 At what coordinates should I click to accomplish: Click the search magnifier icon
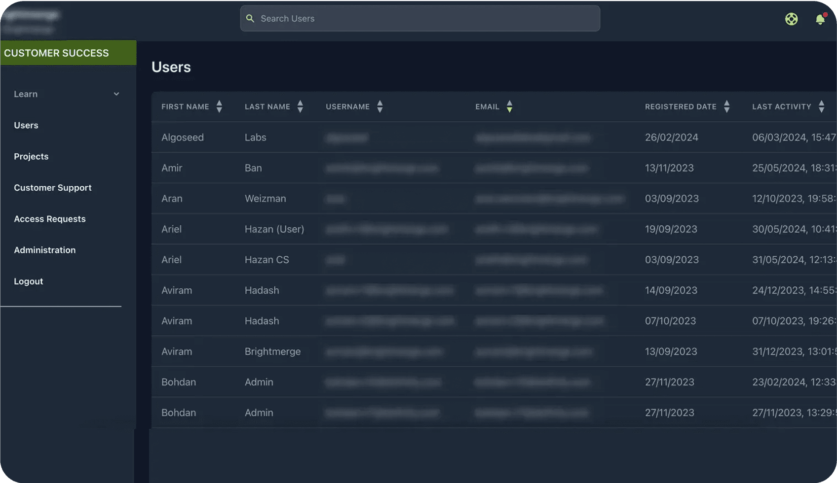(250, 18)
